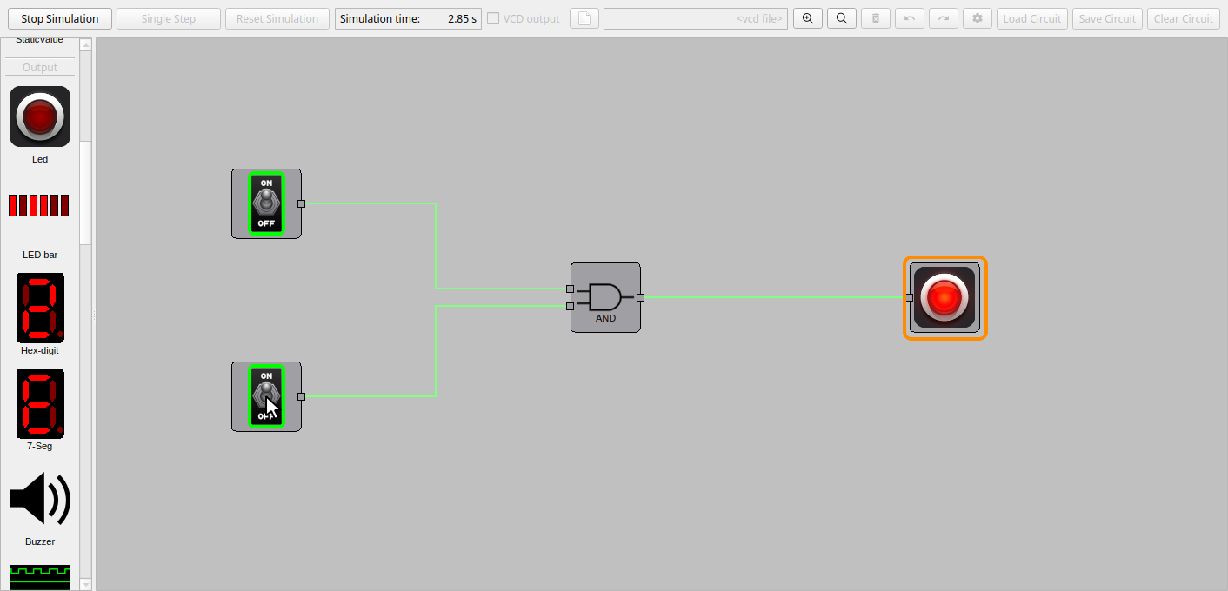This screenshot has height=591, width=1228.
Task: Select the LED bar component in sidebar
Action: [40, 206]
